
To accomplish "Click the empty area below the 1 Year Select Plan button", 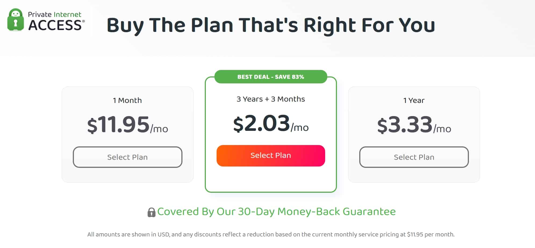I will pos(414,175).
